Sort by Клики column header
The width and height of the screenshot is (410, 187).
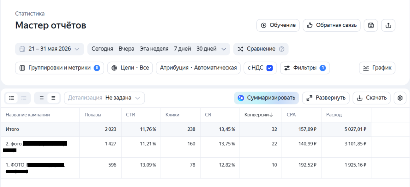172,115
